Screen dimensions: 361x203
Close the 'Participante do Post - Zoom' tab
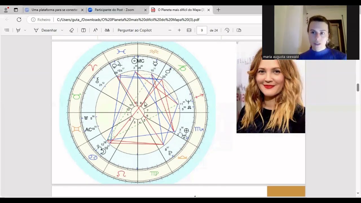pyautogui.click(x=146, y=10)
